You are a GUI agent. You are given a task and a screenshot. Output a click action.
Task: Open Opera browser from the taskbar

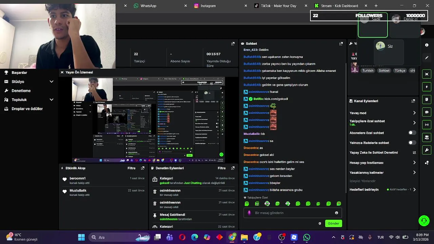pos(182,237)
